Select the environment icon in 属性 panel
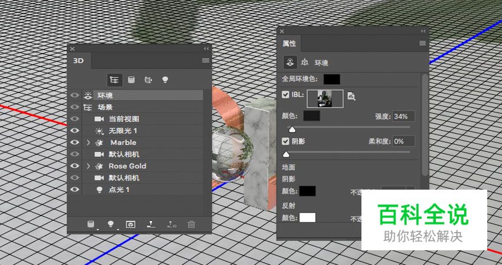 (x=290, y=62)
